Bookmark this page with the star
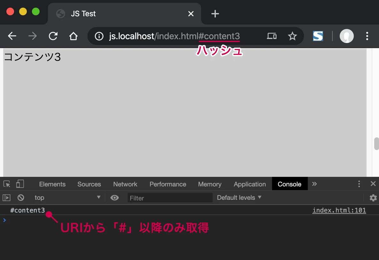Image resolution: width=379 pixels, height=260 pixels. (292, 36)
